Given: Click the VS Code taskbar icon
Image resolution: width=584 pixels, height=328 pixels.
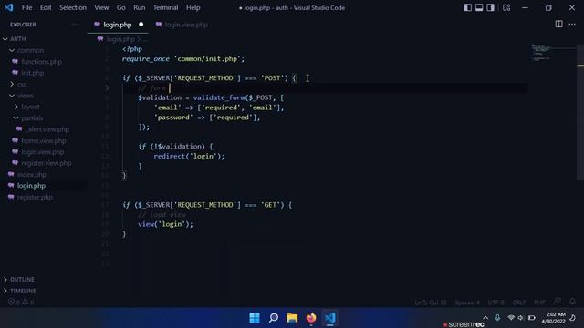Looking at the screenshot, I should point(330,318).
